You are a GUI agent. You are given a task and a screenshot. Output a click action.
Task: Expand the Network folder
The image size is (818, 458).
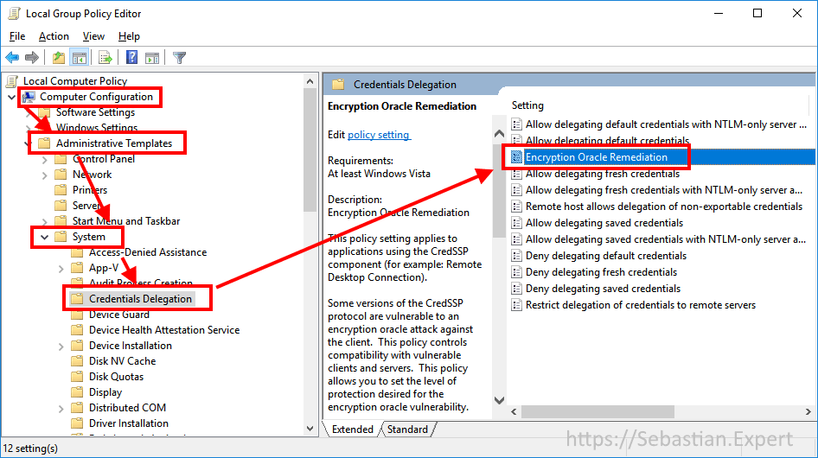point(44,175)
